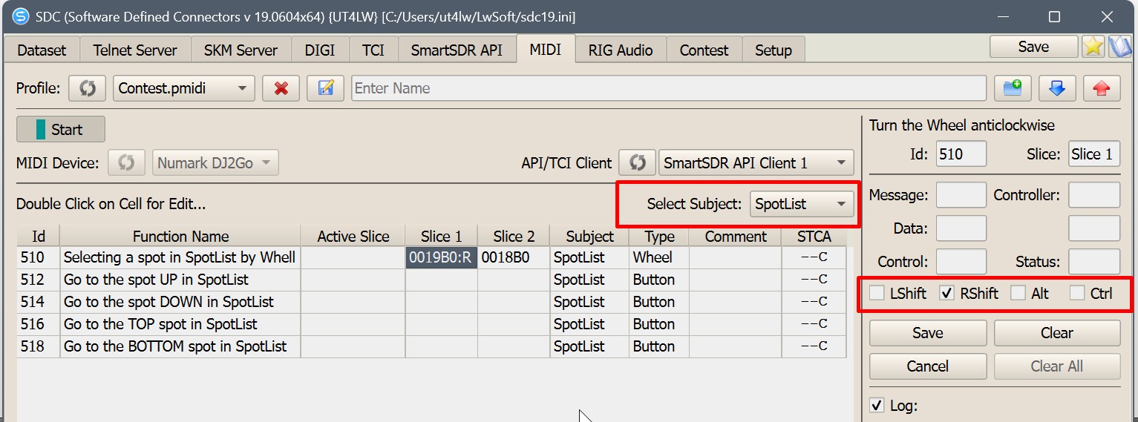This screenshot has height=422, width=1138.
Task: Expand the Contest.pmidi profile dropdown
Action: point(183,88)
